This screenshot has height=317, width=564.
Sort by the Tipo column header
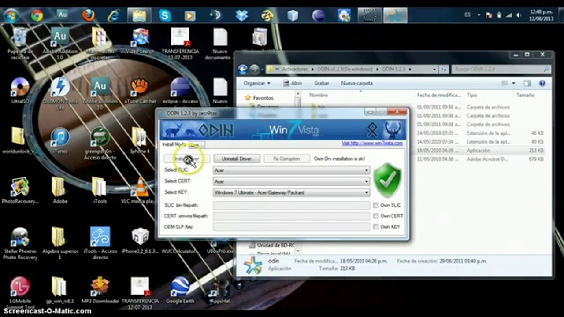[x=471, y=95]
